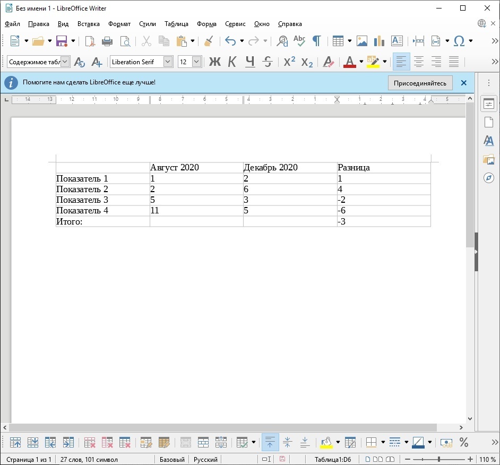Open the Вставка menu
The width and height of the screenshot is (500, 465).
(88, 24)
